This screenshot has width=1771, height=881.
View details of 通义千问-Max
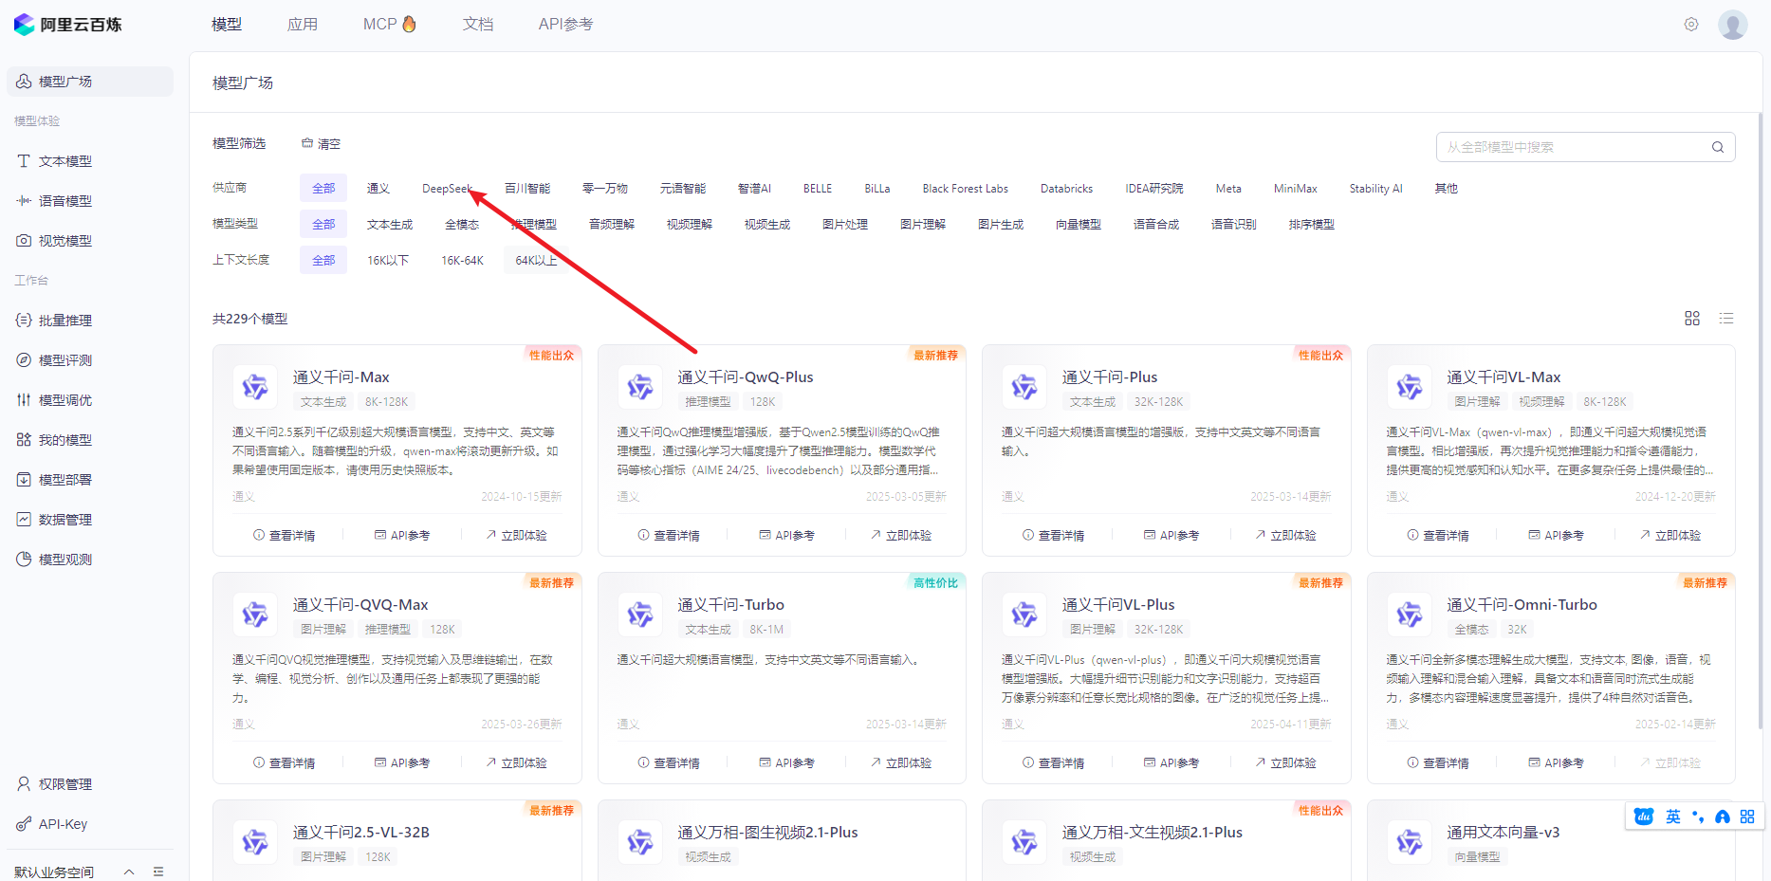pyautogui.click(x=284, y=536)
